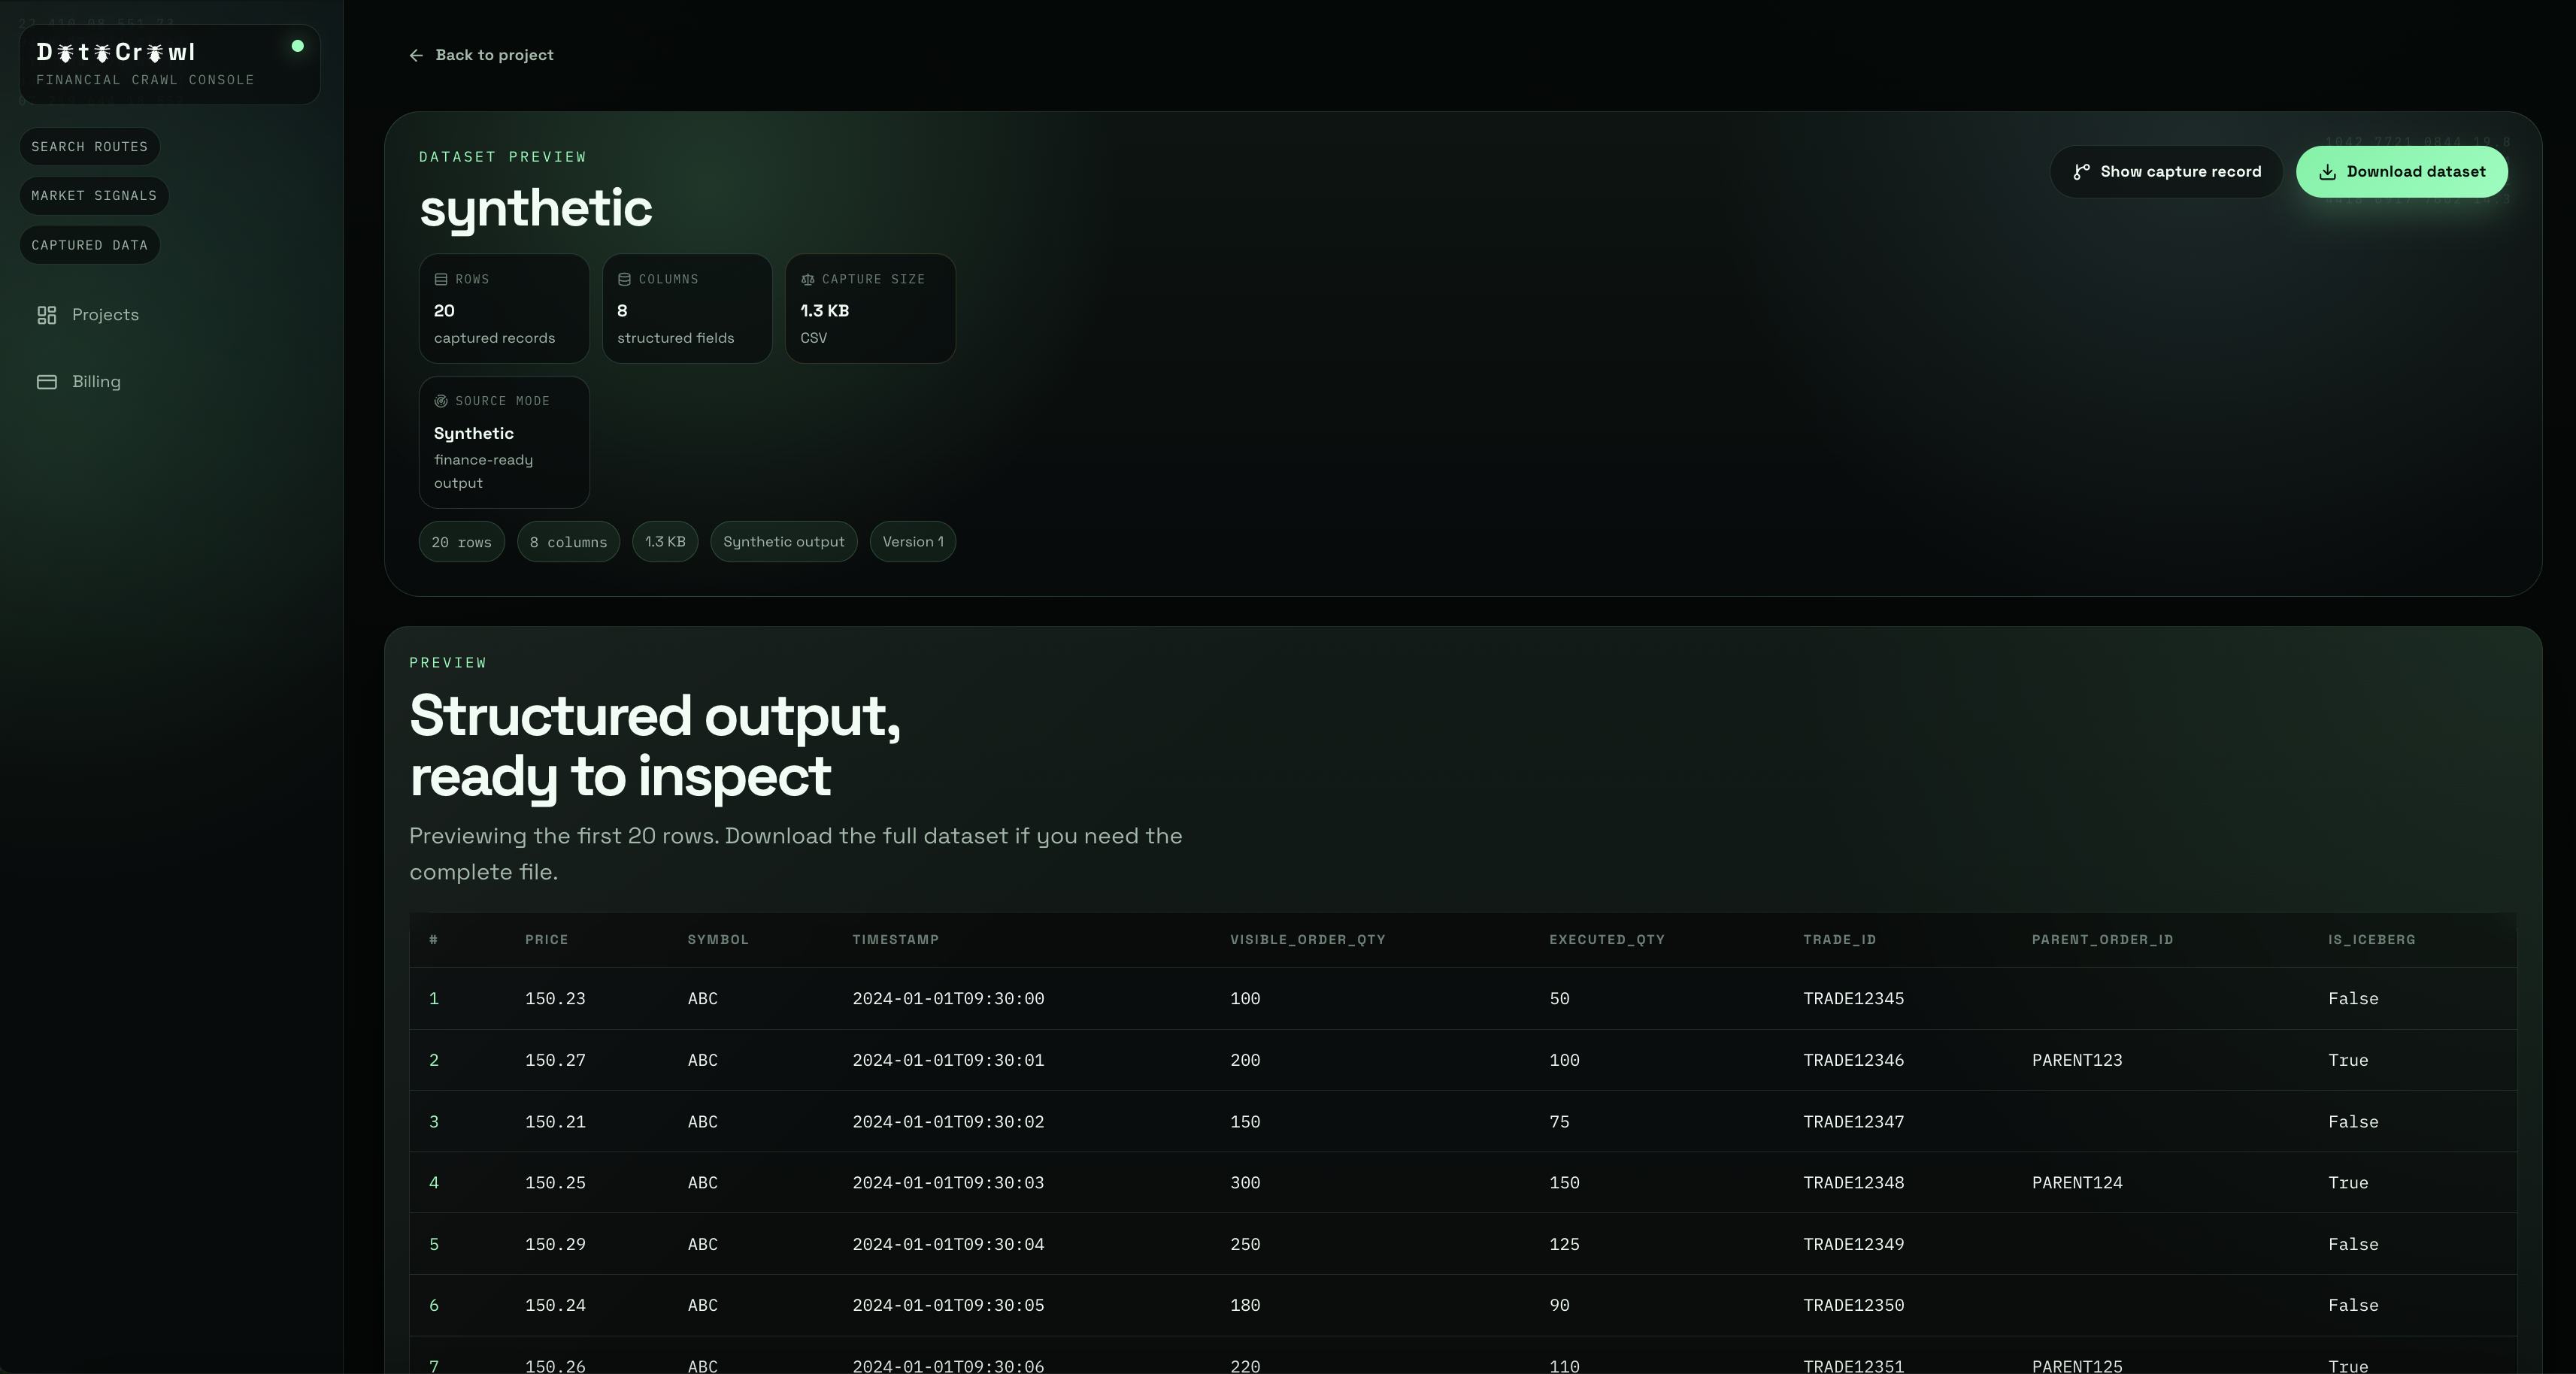
Task: Click the Projects grid icon
Action: pyautogui.click(x=47, y=315)
